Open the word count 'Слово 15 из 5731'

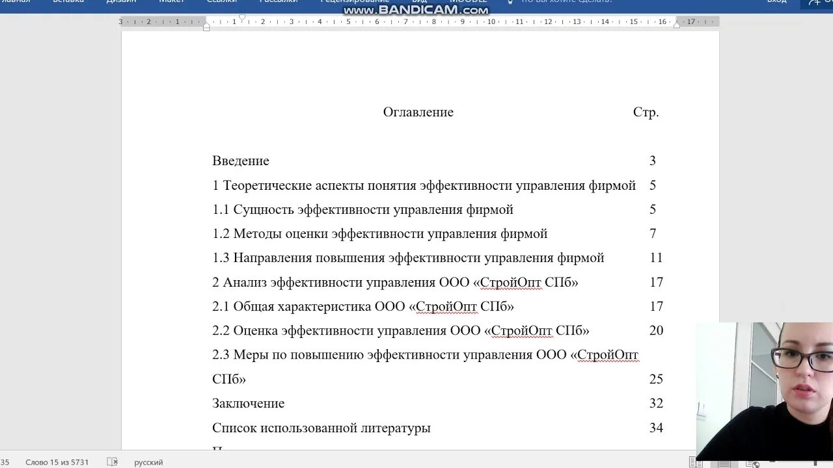click(x=57, y=462)
